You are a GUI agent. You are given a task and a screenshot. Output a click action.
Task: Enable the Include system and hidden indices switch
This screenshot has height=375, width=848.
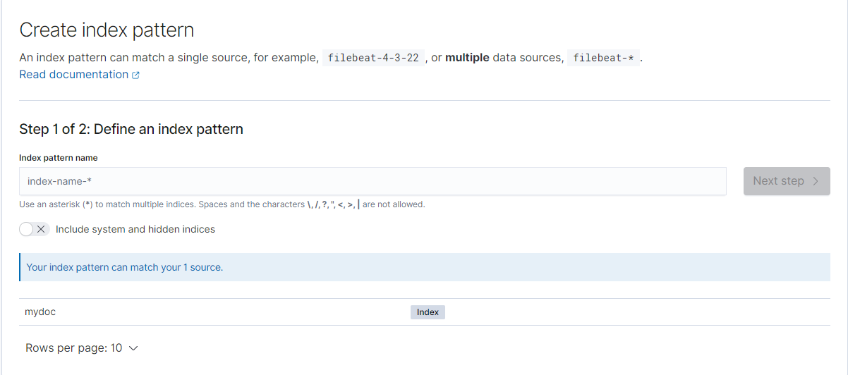click(34, 229)
